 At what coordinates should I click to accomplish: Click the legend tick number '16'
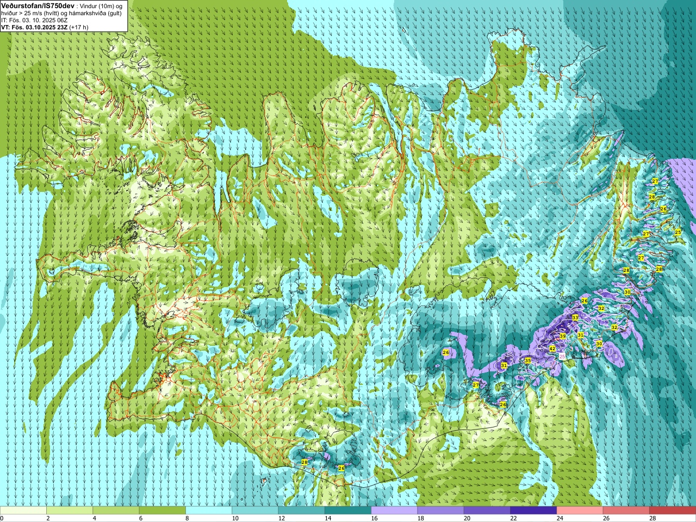click(374, 518)
